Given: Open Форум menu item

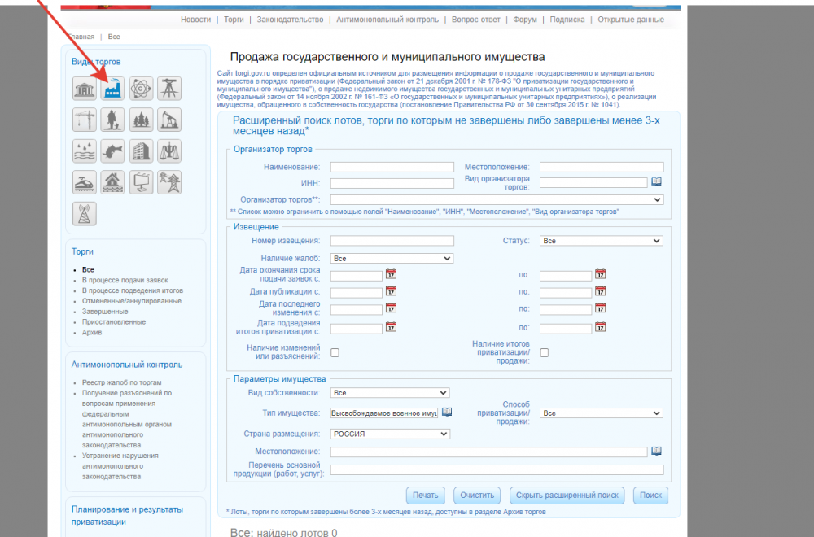Looking at the screenshot, I should (525, 20).
